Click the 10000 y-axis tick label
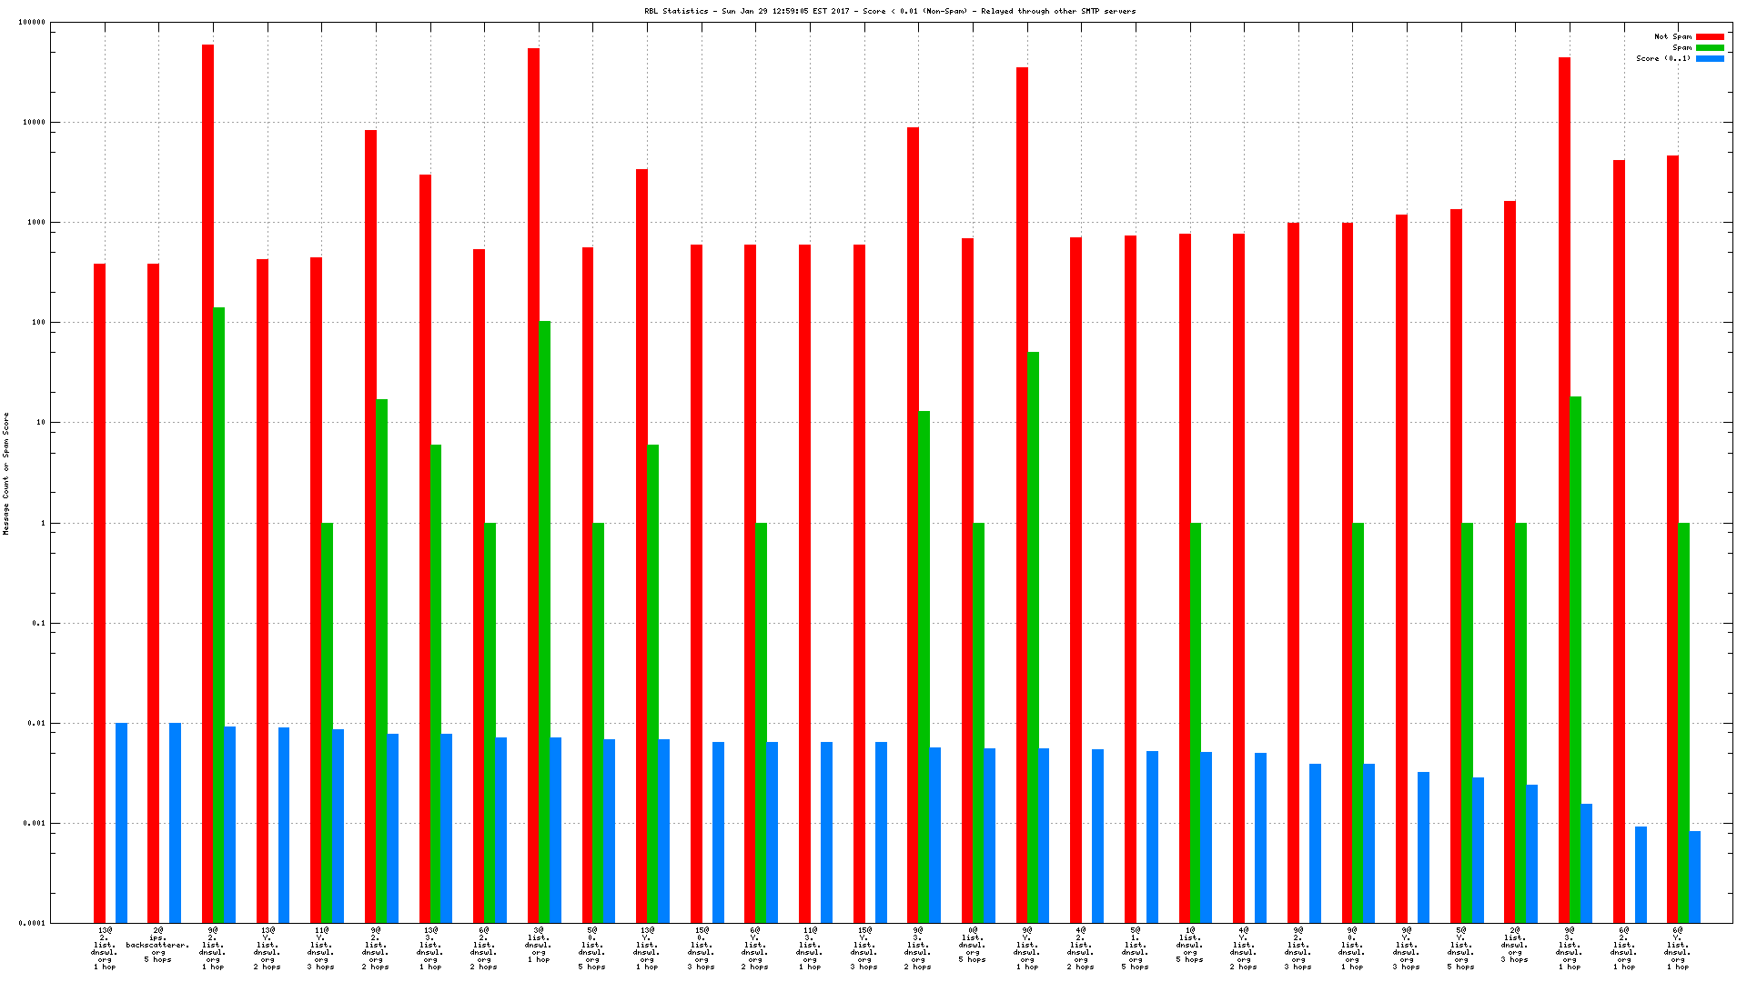Viewport: 1747px width, 982px height. (33, 123)
